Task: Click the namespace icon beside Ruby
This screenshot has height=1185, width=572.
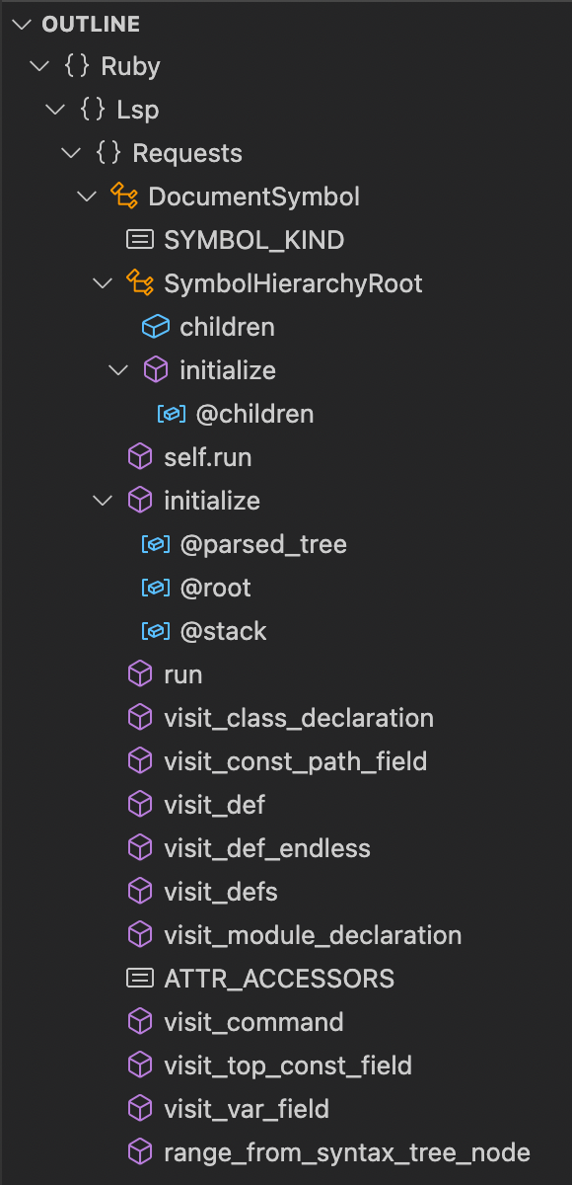Action: 75,65
